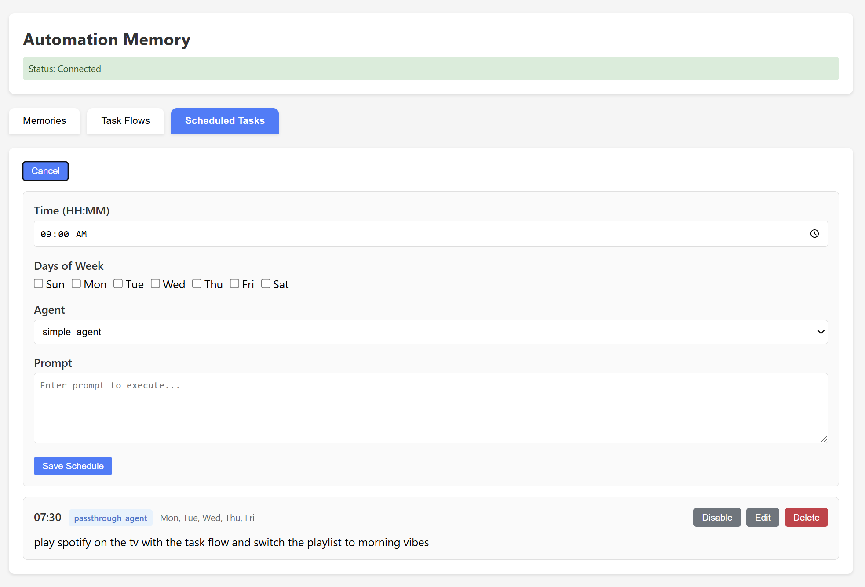Select the Thu checkbox
865x587 pixels.
click(197, 284)
